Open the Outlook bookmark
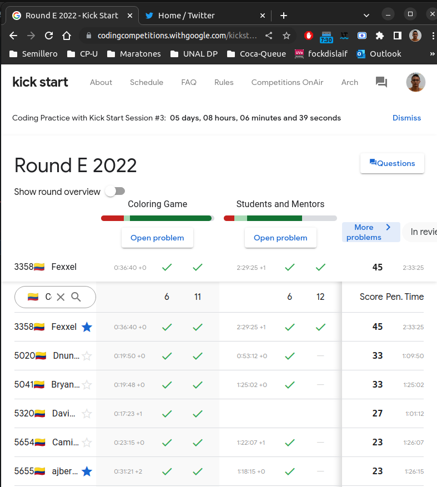This screenshot has height=487, width=437. click(x=379, y=54)
